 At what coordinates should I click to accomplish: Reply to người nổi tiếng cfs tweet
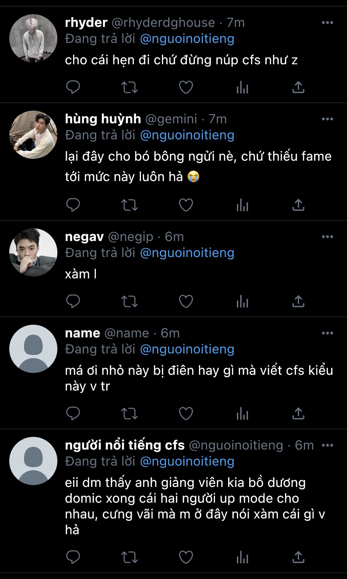pos(73,557)
